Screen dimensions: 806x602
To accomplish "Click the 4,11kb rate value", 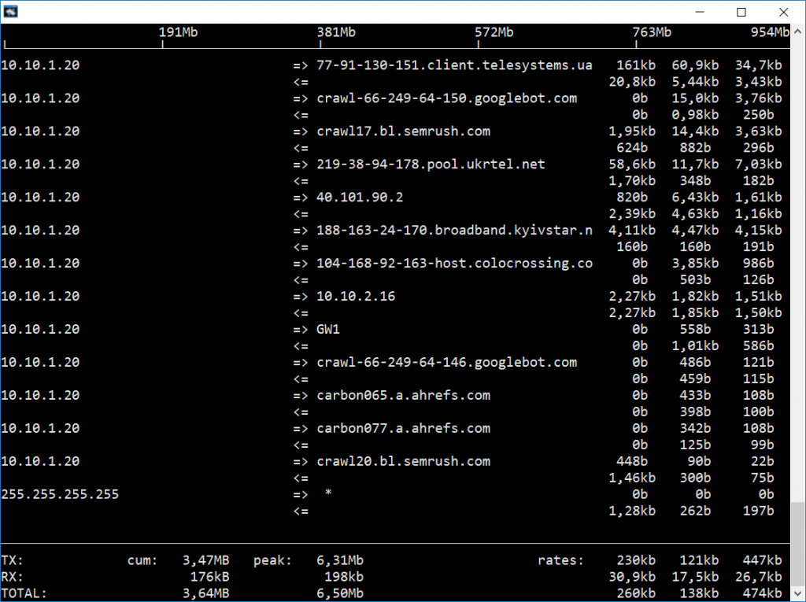I will pos(632,231).
